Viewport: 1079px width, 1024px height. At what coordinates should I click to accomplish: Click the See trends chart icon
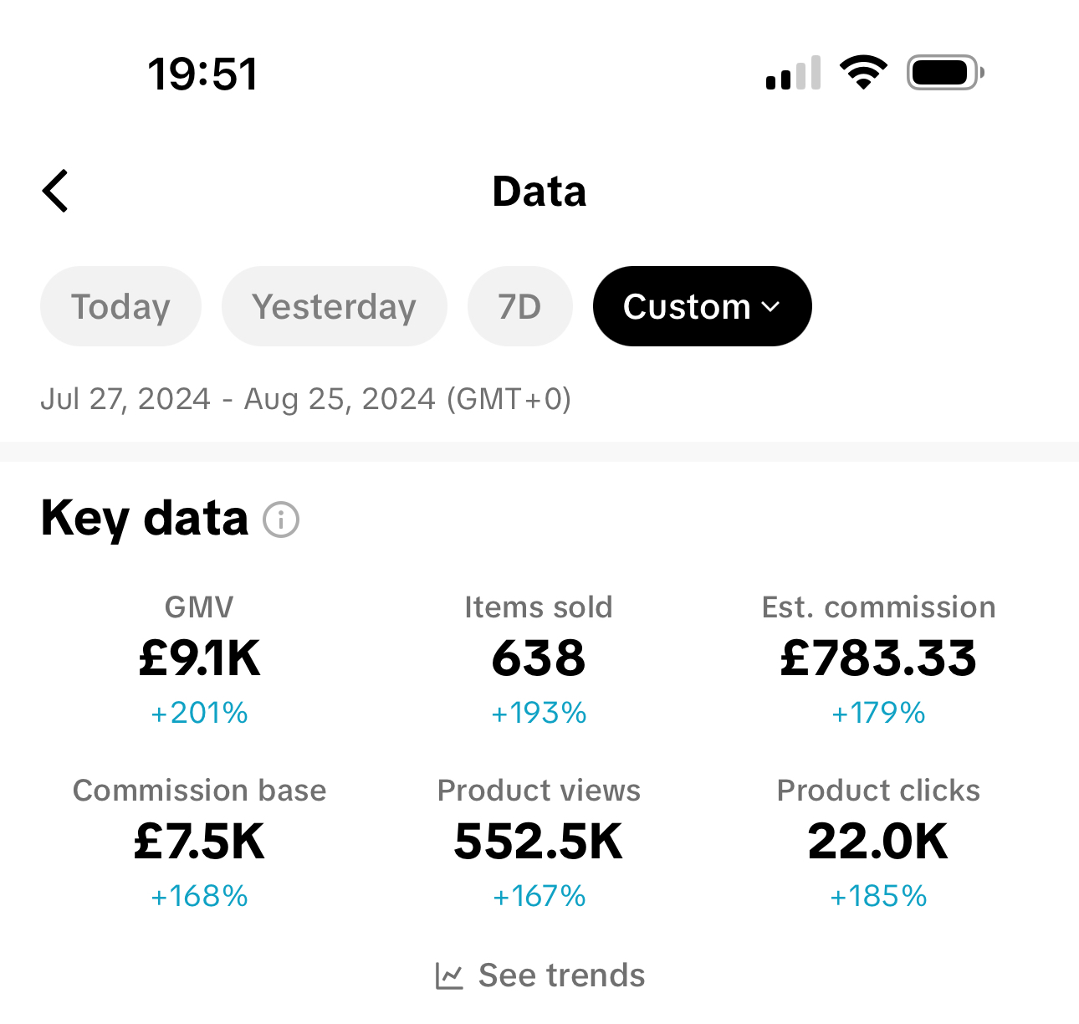point(449,975)
